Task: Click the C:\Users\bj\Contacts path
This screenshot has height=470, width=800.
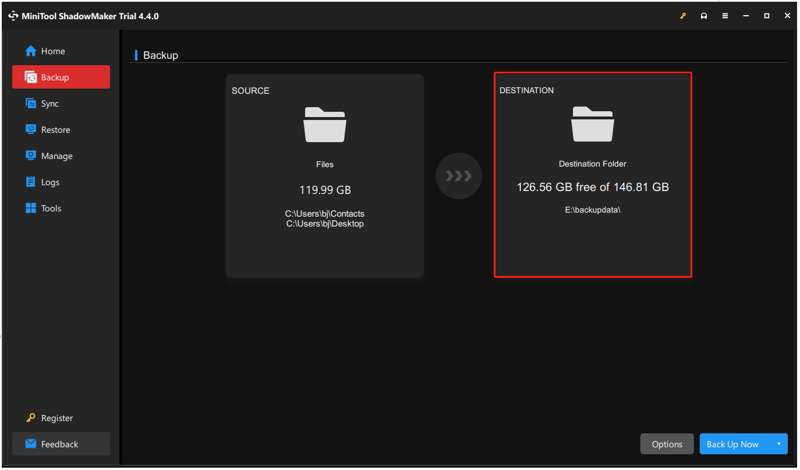Action: [x=325, y=214]
